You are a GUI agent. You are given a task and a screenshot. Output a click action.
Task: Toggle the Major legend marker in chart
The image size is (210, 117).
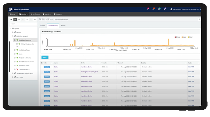click(x=182, y=37)
